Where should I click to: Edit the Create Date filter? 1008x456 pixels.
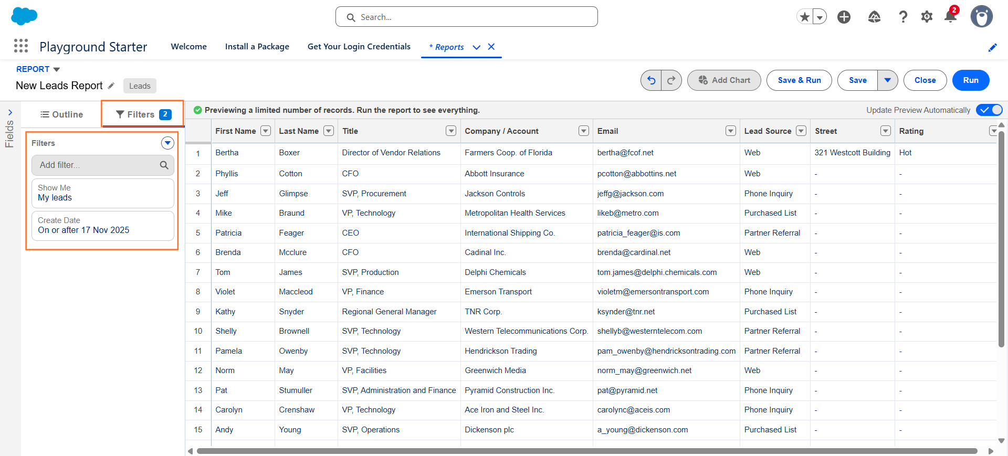tap(103, 226)
